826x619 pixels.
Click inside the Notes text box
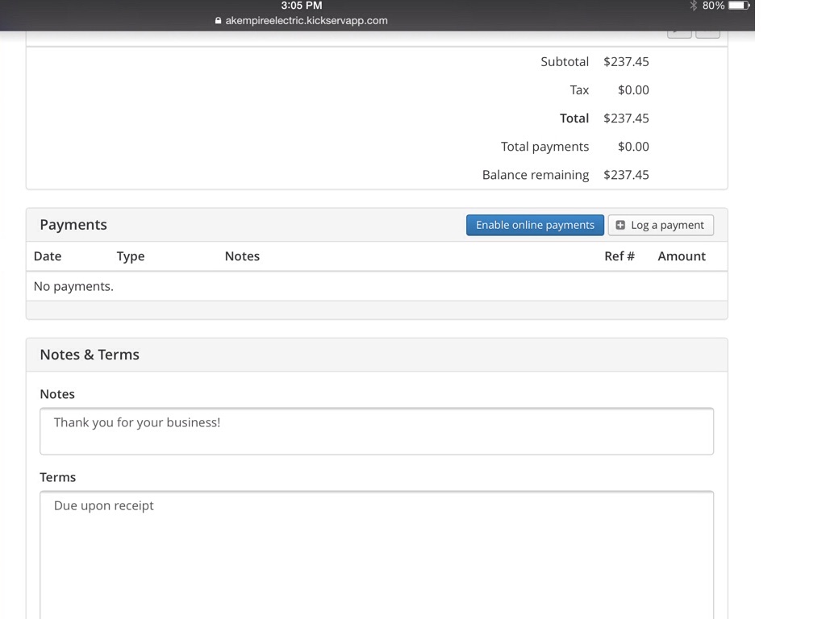[377, 431]
